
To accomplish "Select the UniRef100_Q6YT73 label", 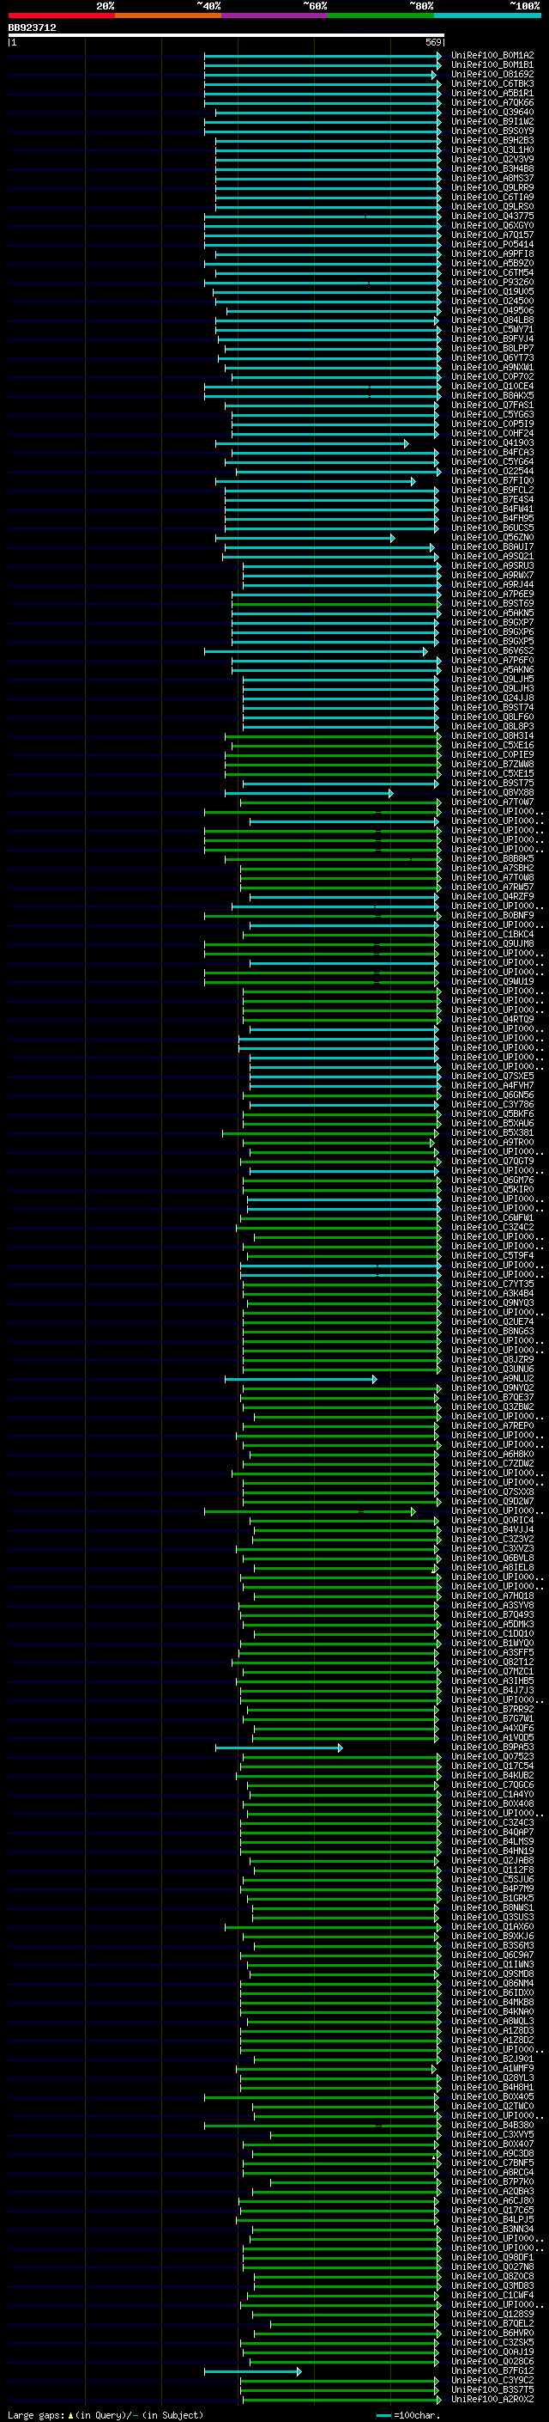I will (x=492, y=357).
